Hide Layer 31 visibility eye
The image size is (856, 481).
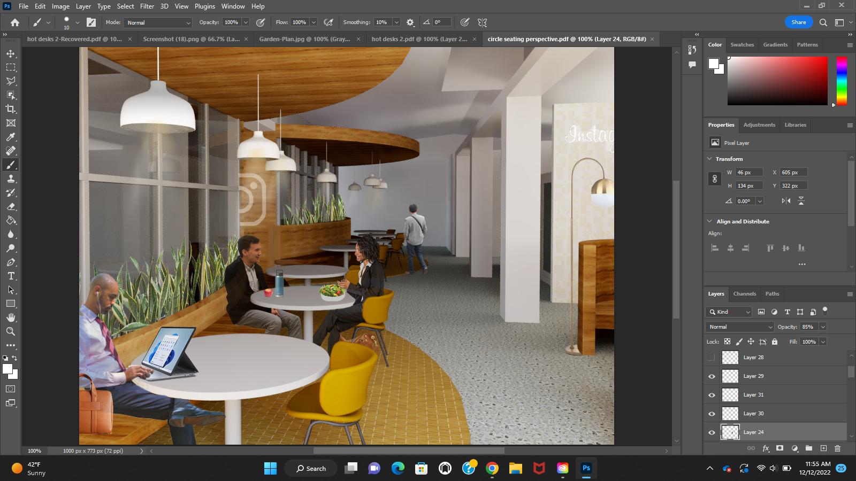coord(712,395)
